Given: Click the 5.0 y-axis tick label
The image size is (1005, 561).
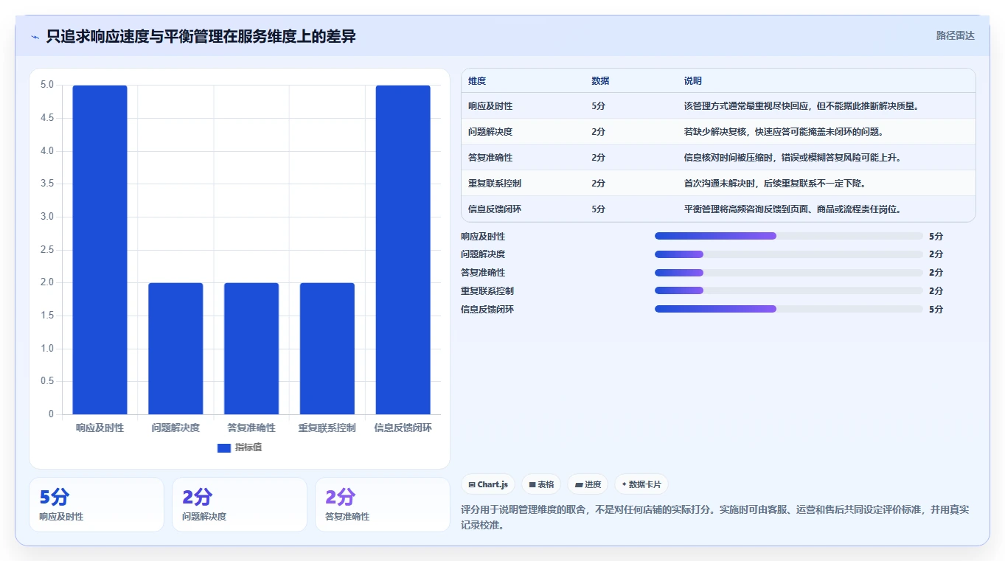Looking at the screenshot, I should click(47, 85).
